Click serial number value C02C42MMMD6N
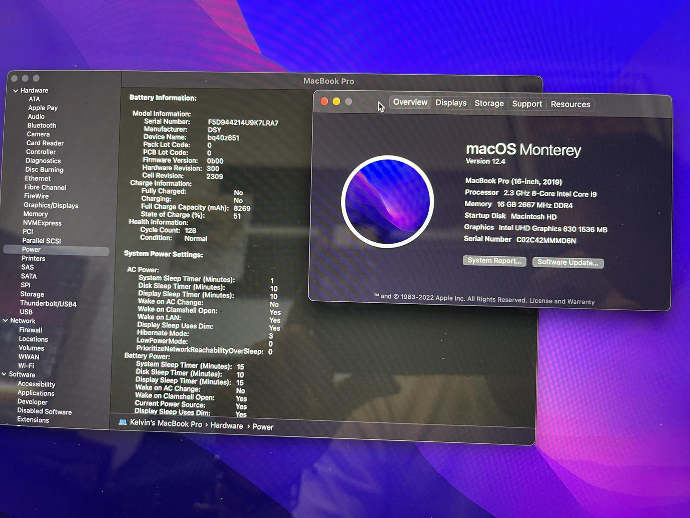The height and width of the screenshot is (518, 690). (546, 240)
